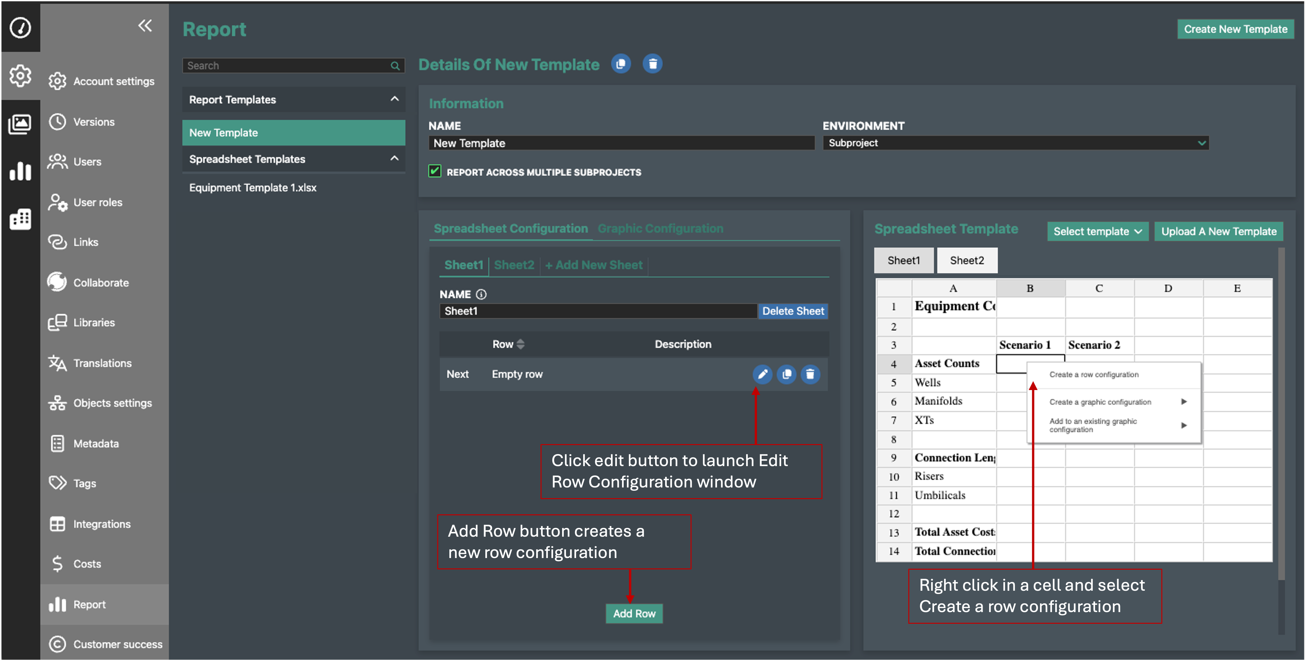Screen dimensions: 1305x660
Task: Click the Create New Template button
Action: tap(1236, 29)
